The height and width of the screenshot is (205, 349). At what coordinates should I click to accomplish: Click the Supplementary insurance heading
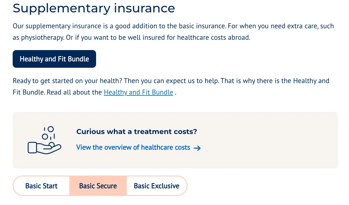point(94,8)
